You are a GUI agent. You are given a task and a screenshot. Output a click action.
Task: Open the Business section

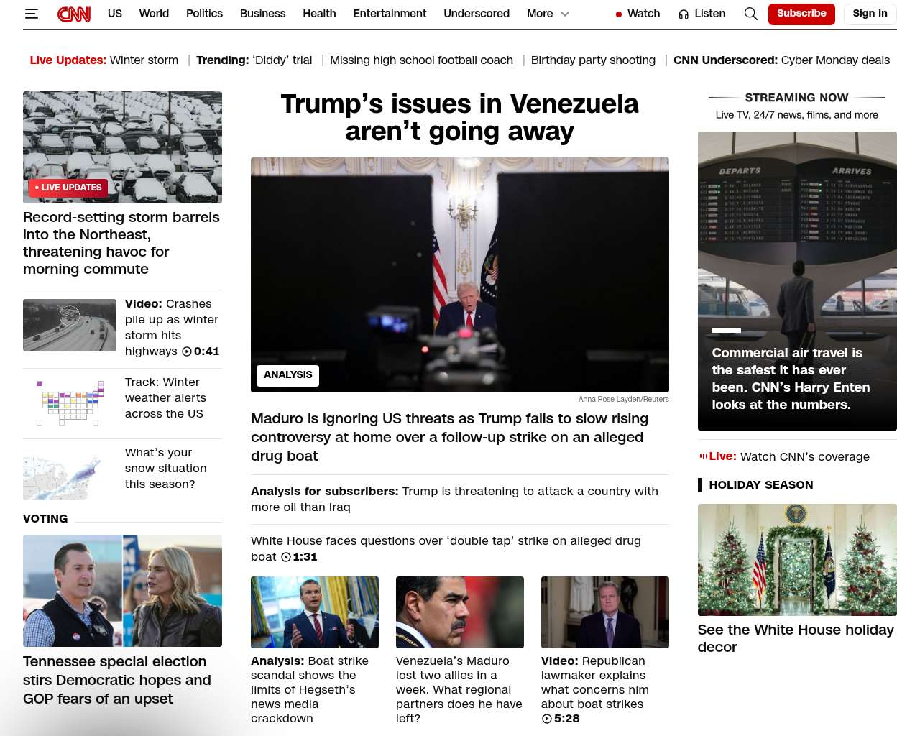[262, 14]
